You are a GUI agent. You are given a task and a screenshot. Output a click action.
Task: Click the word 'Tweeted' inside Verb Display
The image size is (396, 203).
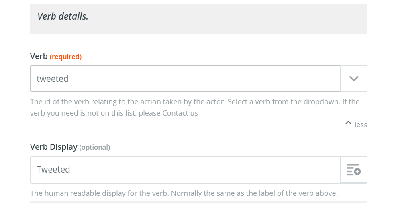click(53, 169)
